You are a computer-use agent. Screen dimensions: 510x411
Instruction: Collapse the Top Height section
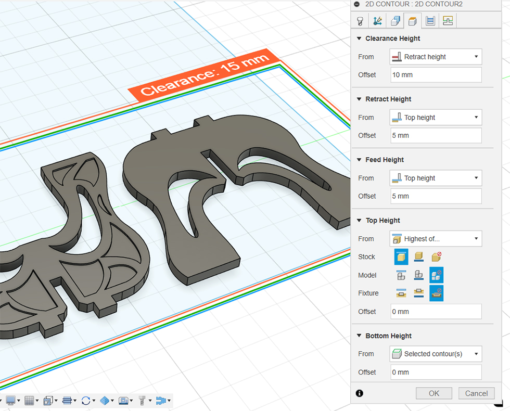pyautogui.click(x=359, y=221)
